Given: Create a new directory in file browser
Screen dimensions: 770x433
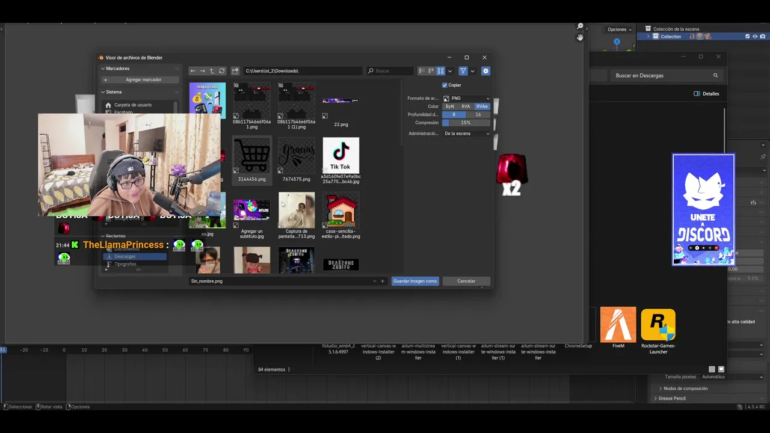Looking at the screenshot, I should click(x=235, y=71).
